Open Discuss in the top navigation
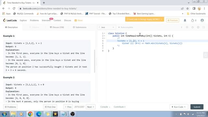Screen dimensions: 208x117 click(68, 20)
